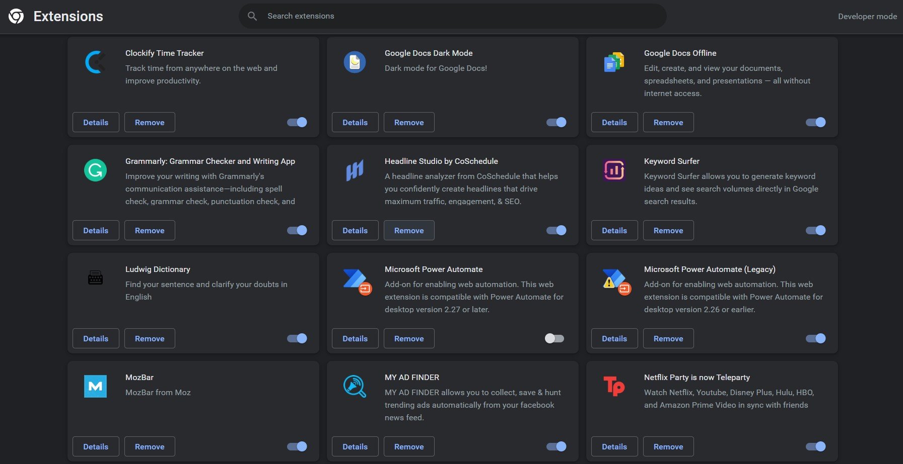
Task: Click the MY AD FINDER icon
Action: (x=355, y=387)
